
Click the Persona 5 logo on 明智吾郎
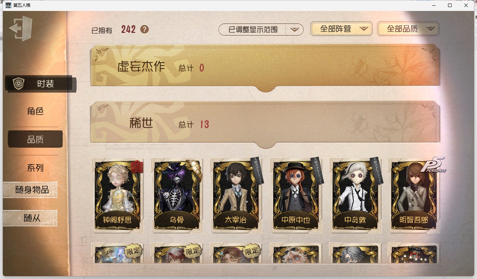433,165
